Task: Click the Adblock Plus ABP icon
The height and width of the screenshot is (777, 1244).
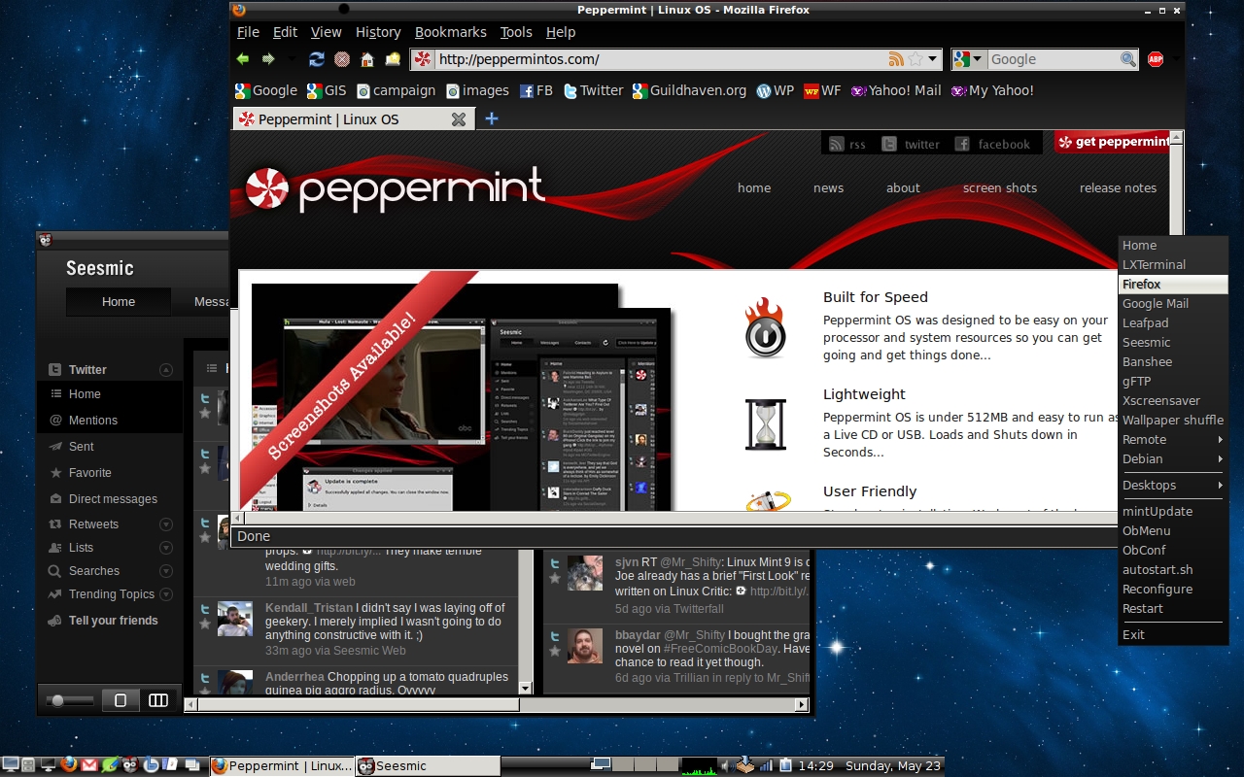Action: (1156, 59)
